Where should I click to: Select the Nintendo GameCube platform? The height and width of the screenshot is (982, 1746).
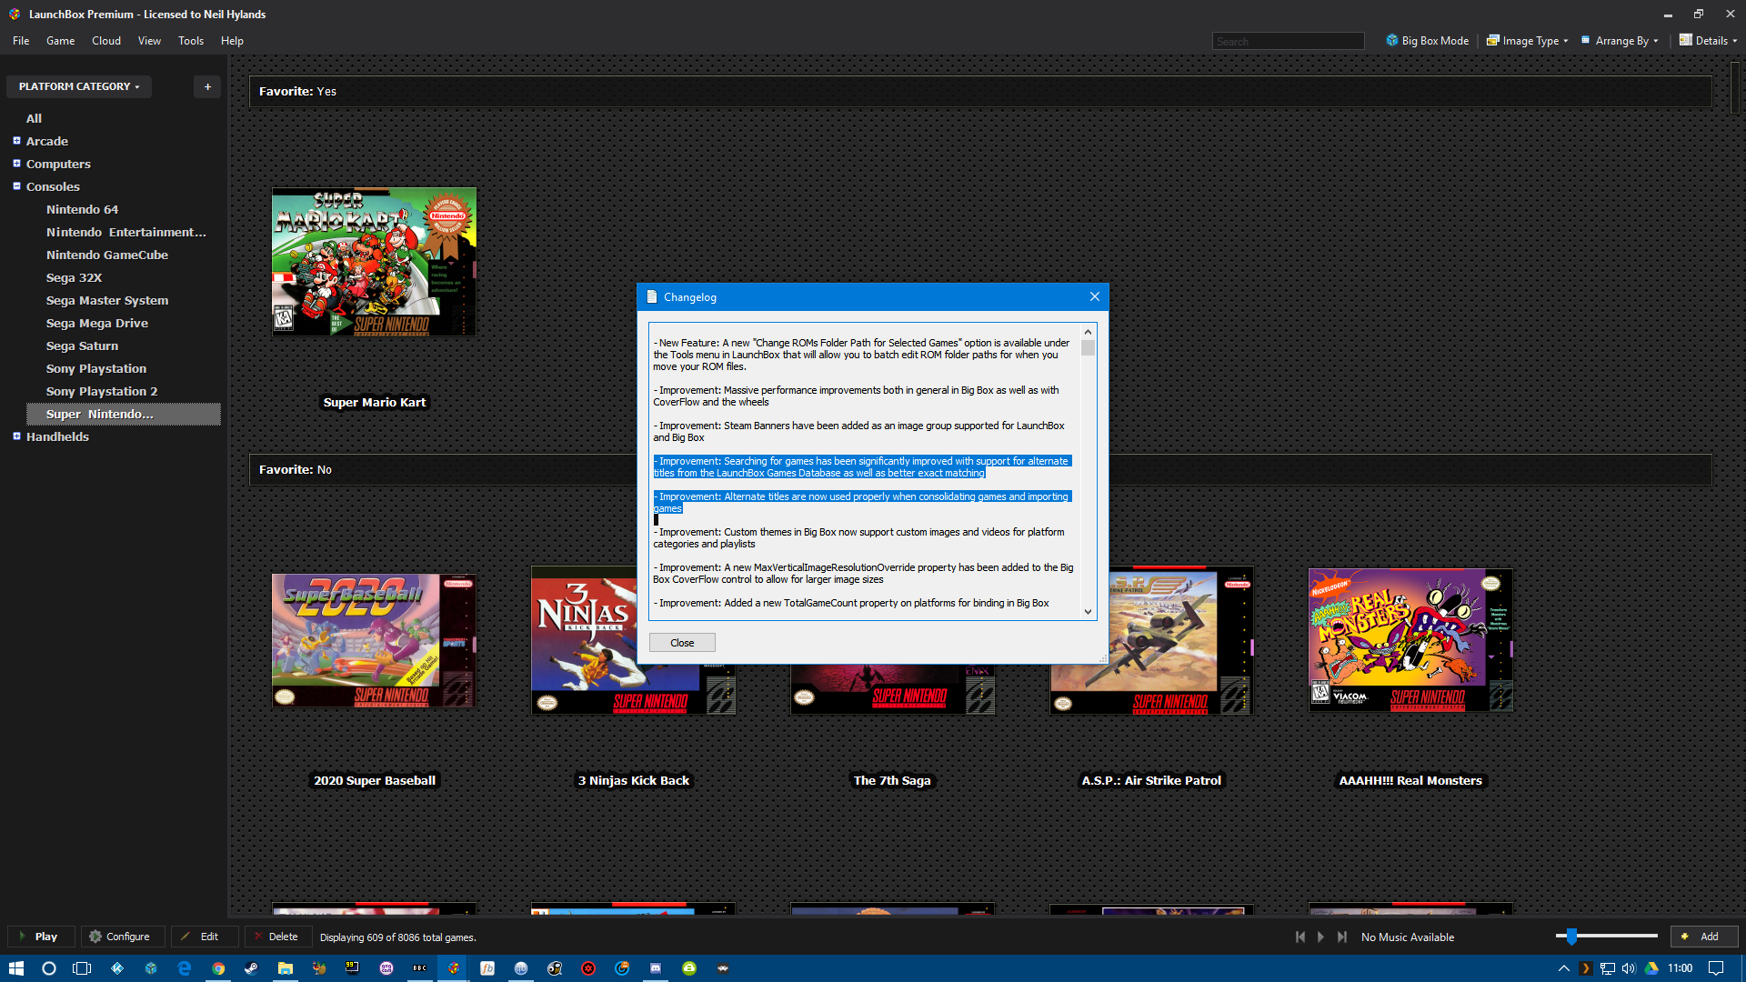[107, 255]
